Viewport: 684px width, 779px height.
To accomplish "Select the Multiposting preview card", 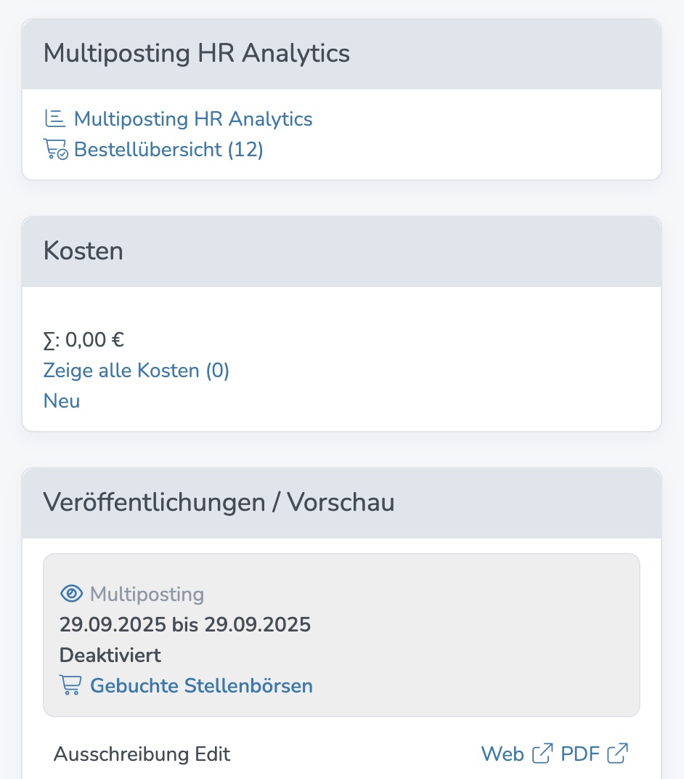I will click(341, 634).
